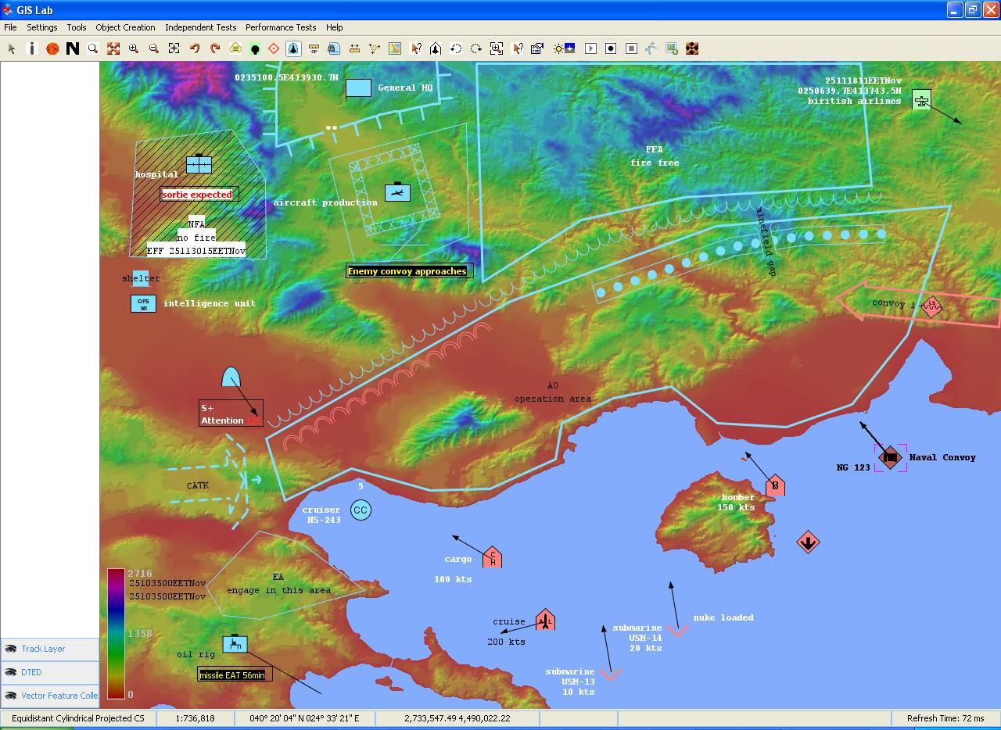This screenshot has height=730, width=1001.
Task: Click the OPS MI intelligence unit symbol
Action: [x=143, y=303]
